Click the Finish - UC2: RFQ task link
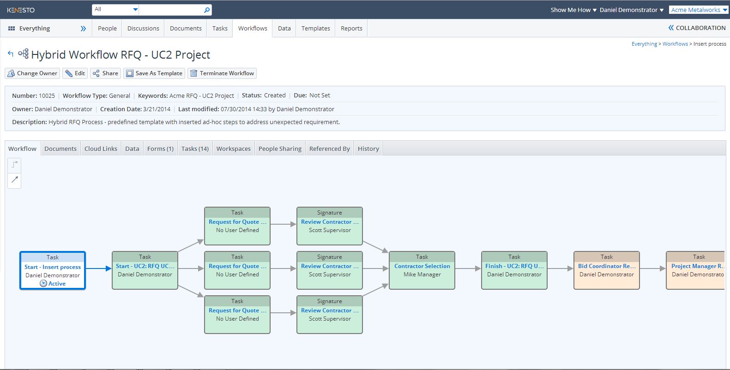 click(x=514, y=266)
